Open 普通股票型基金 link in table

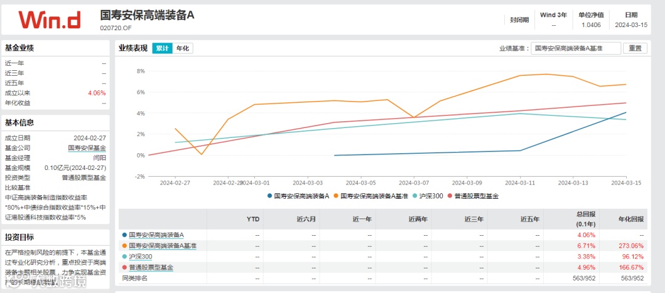tap(151, 268)
